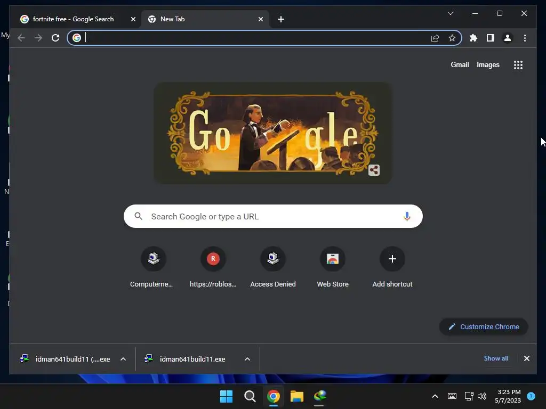Open the Chrome side panel icon
Screen dimensions: 546x409
click(x=491, y=38)
